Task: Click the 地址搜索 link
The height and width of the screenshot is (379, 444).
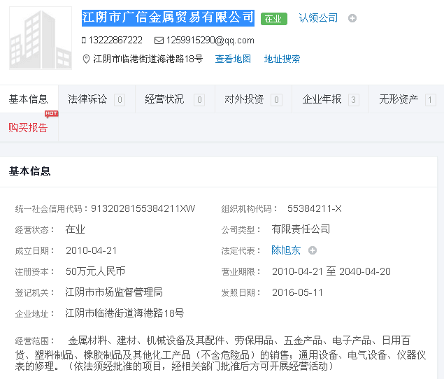Action: pos(282,59)
